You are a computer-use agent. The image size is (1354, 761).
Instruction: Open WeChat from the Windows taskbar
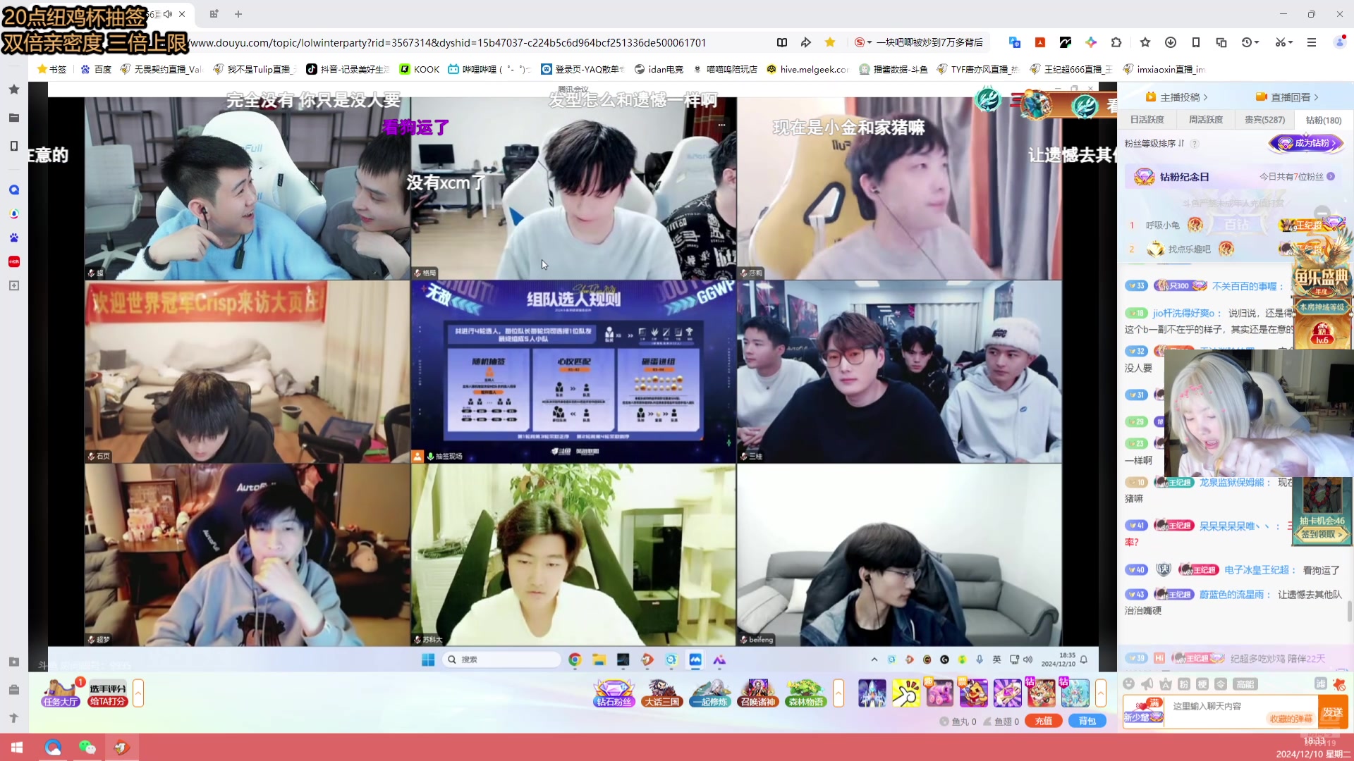click(x=87, y=748)
